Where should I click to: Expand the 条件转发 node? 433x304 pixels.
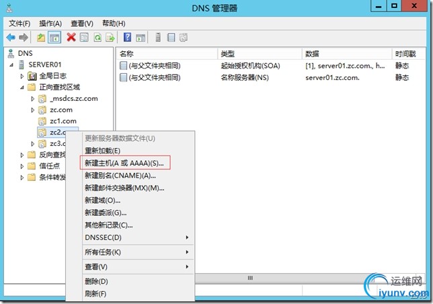pos(22,178)
